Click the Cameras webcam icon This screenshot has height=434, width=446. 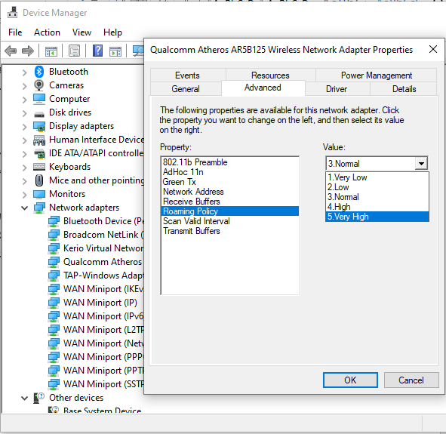[39, 85]
